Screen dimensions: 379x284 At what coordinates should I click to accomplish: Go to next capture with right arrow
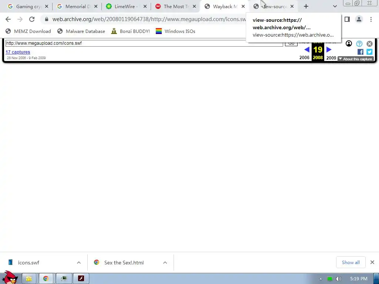(329, 50)
